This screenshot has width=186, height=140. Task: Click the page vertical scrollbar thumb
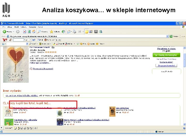point(184,60)
